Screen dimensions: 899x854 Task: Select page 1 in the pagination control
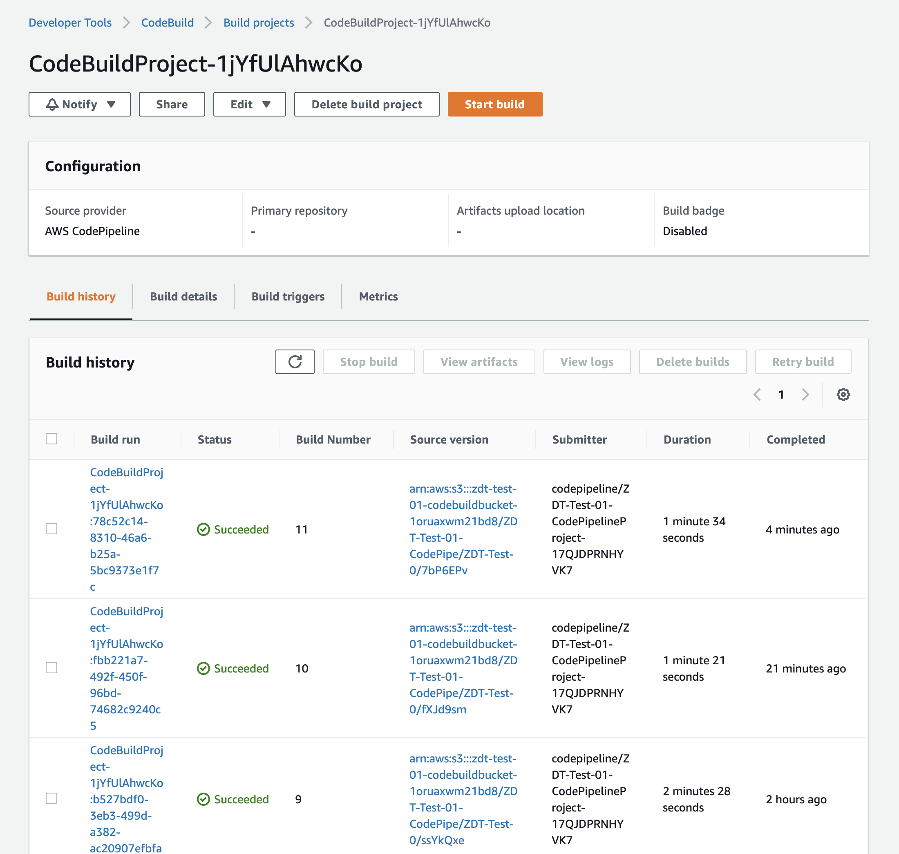tap(781, 394)
